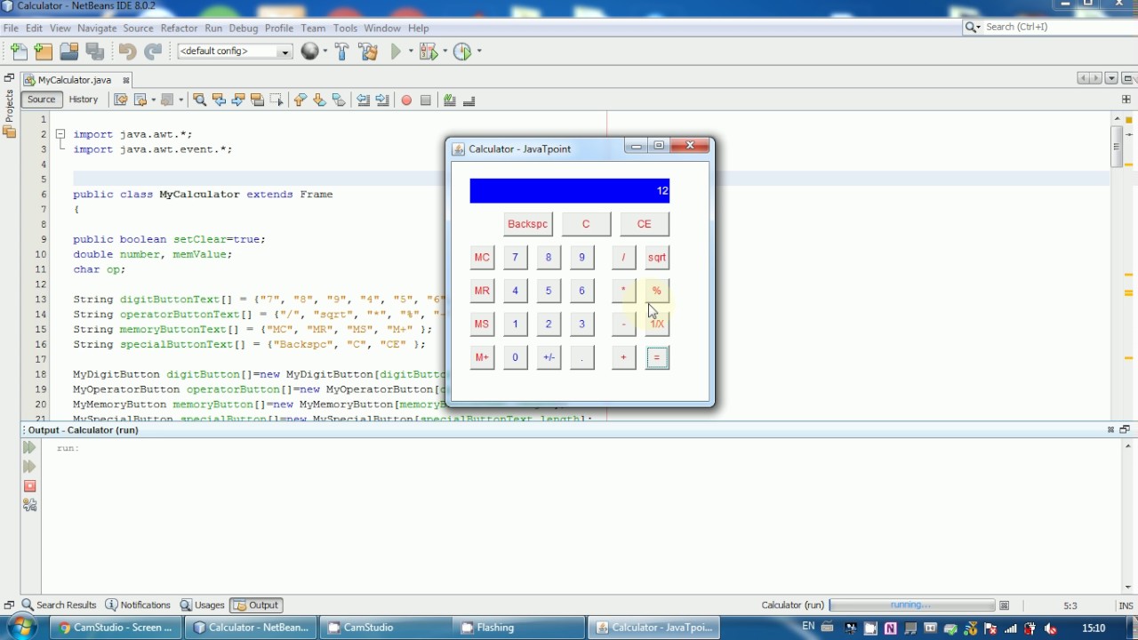
Task: Click the Output settings icon below Stop
Action: pyautogui.click(x=29, y=505)
